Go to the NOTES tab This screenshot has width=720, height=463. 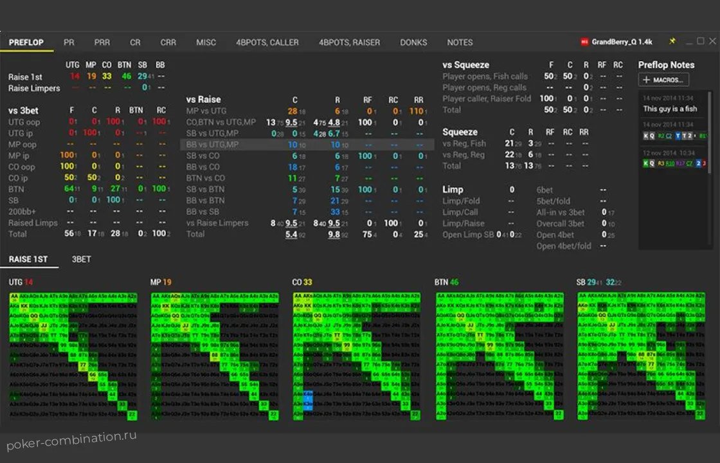[460, 42]
